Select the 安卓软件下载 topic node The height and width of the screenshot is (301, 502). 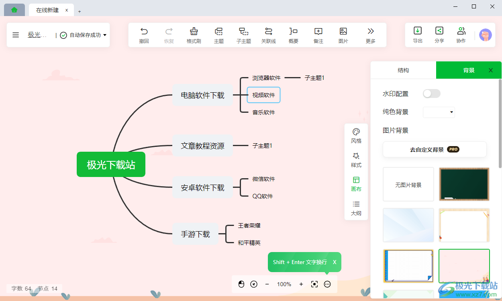202,187
